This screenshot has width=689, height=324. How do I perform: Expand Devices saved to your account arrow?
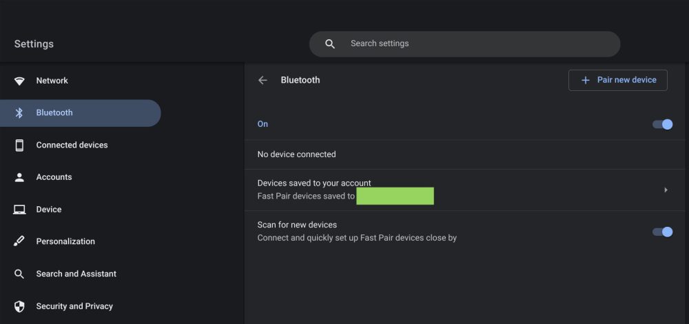coord(666,190)
